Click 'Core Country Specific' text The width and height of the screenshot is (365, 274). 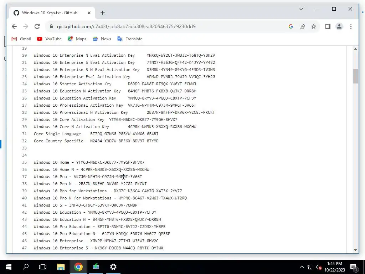(x=58, y=141)
